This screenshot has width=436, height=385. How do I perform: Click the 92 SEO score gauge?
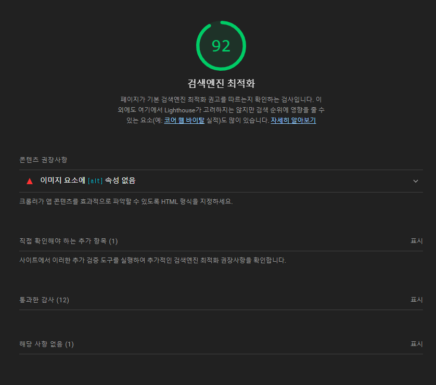pyautogui.click(x=221, y=46)
